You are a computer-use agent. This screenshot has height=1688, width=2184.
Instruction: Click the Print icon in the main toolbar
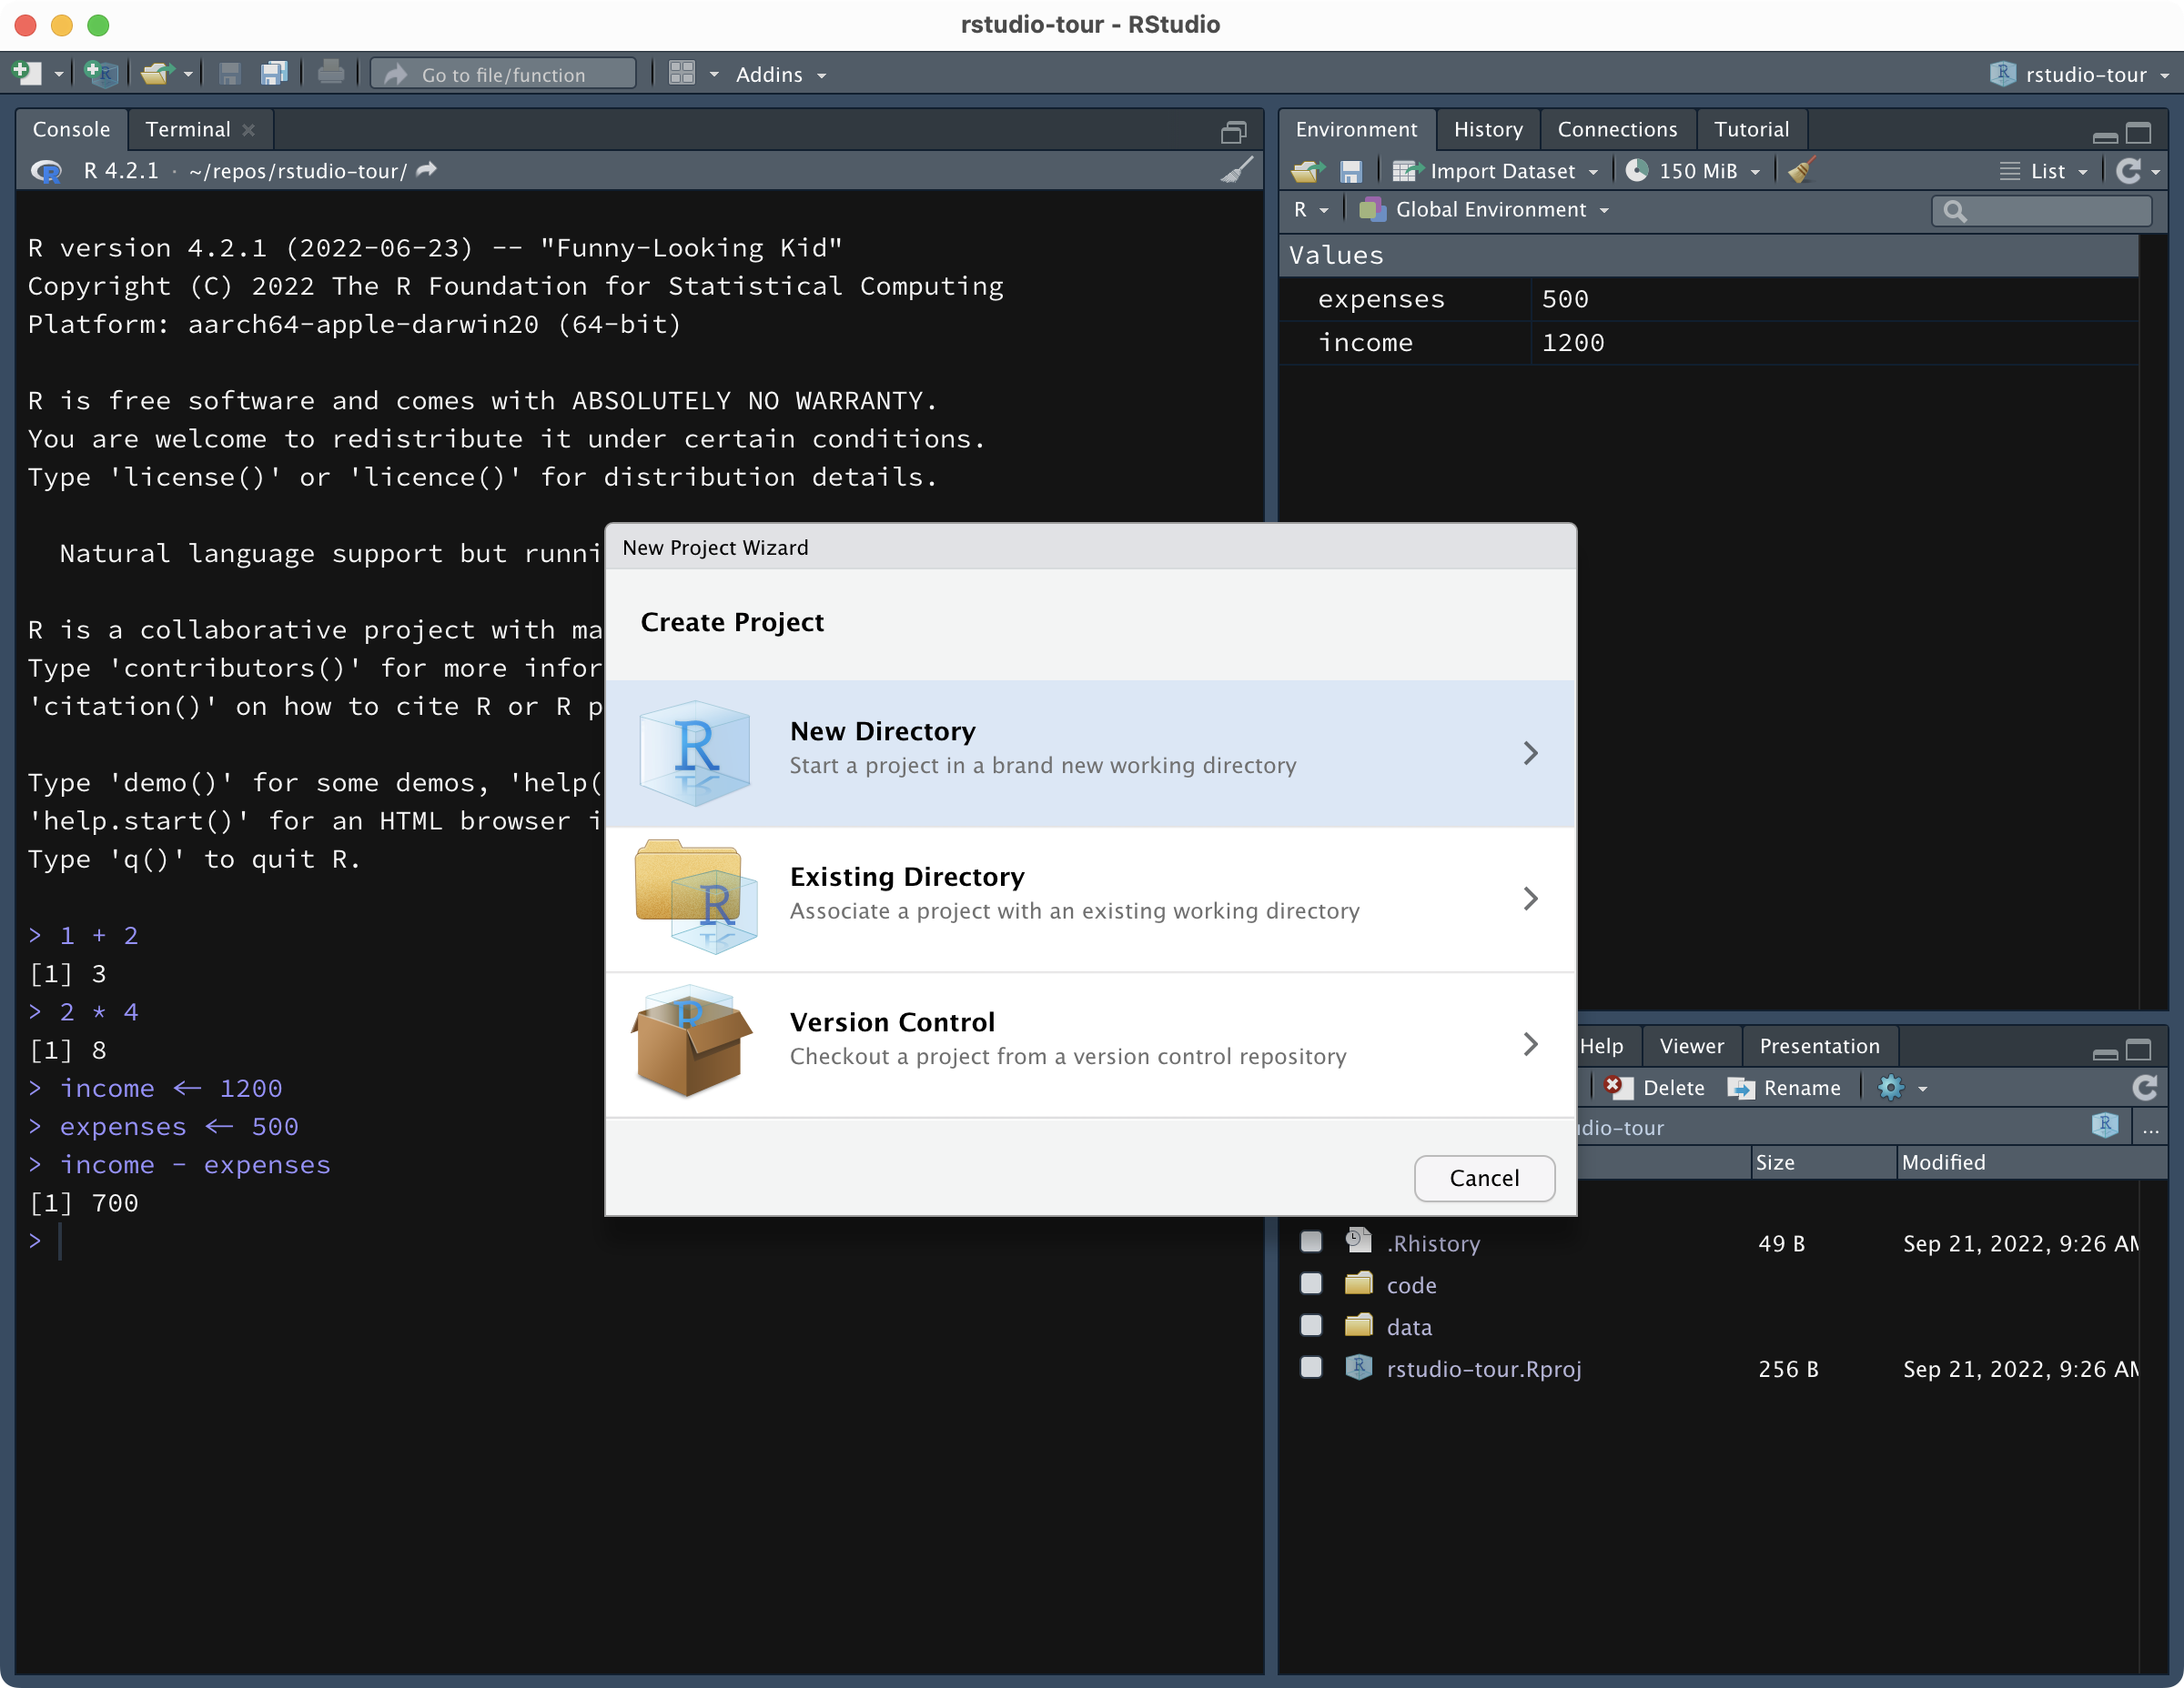[330, 74]
